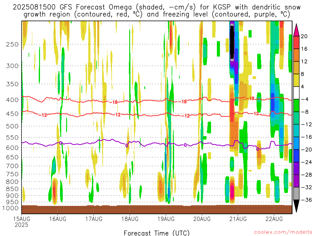Screen dimensions: 315x236
Task: Select the "-8" colorbar label
Action: click(x=305, y=112)
